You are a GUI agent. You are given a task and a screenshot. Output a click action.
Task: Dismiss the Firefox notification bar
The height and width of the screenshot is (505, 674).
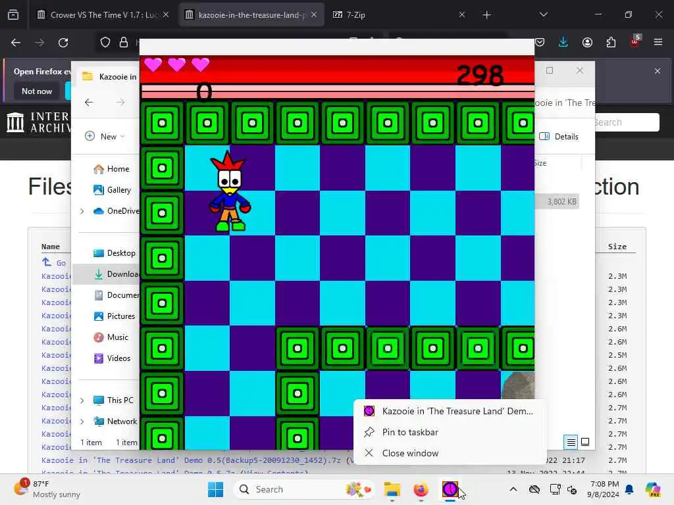(658, 71)
